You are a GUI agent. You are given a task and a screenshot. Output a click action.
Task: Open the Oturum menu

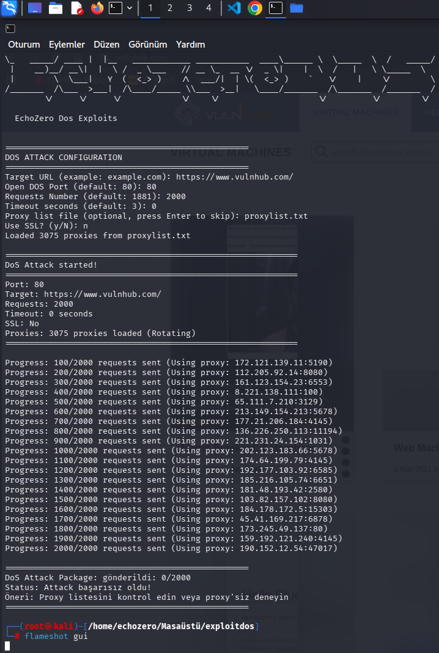(x=24, y=45)
